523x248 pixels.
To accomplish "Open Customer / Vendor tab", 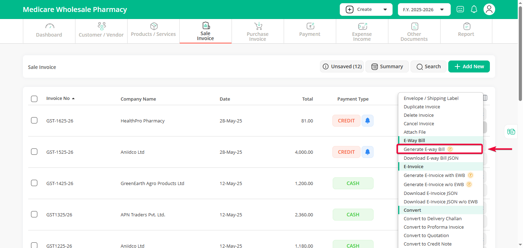I will pos(101,31).
